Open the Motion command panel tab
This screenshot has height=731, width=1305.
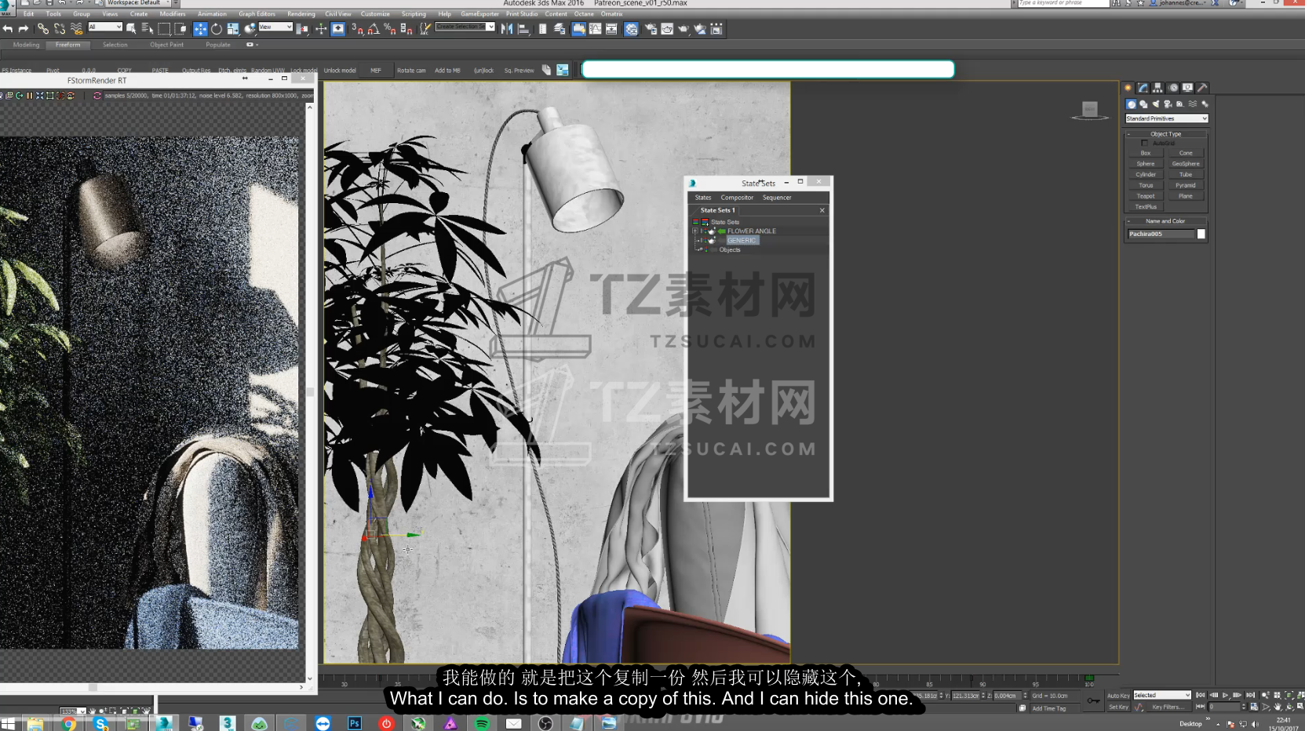point(1172,88)
